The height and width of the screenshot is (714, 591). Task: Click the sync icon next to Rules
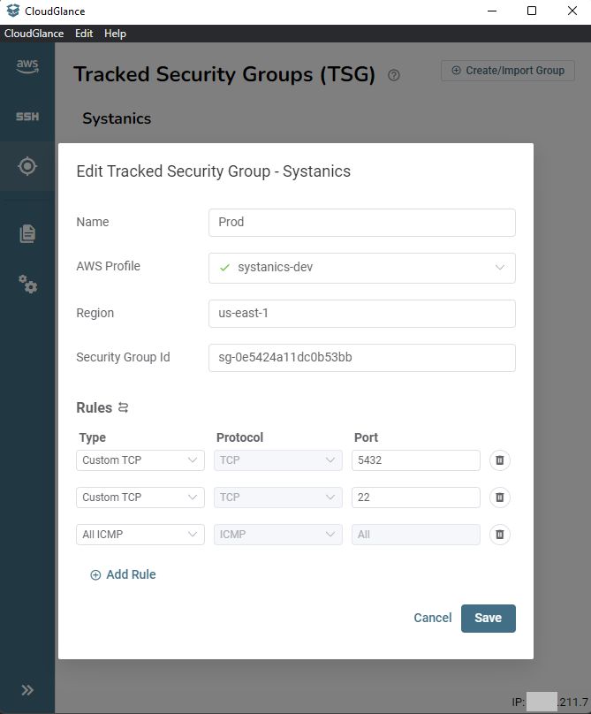click(124, 407)
